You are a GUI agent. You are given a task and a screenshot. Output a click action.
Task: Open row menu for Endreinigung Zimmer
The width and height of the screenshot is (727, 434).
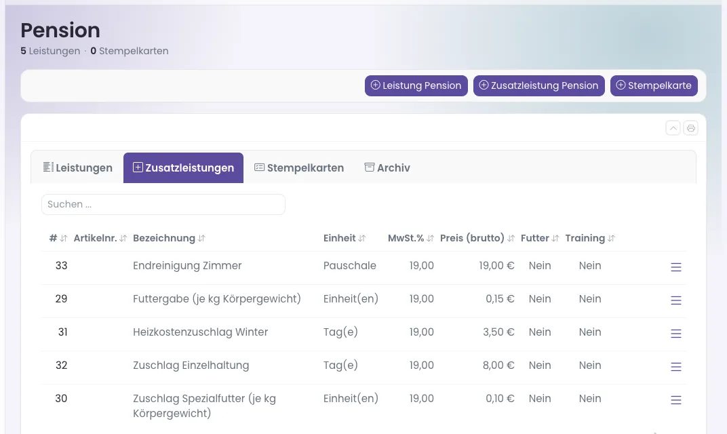pos(676,267)
